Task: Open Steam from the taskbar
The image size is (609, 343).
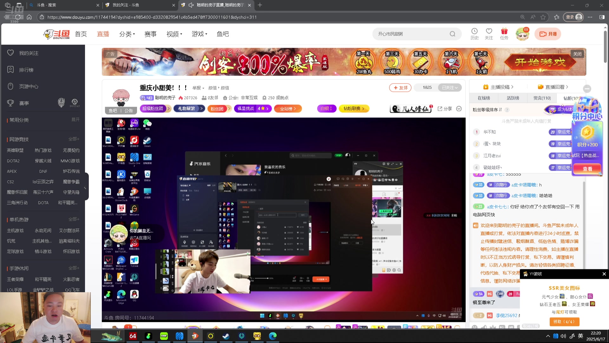Action: [x=226, y=336]
